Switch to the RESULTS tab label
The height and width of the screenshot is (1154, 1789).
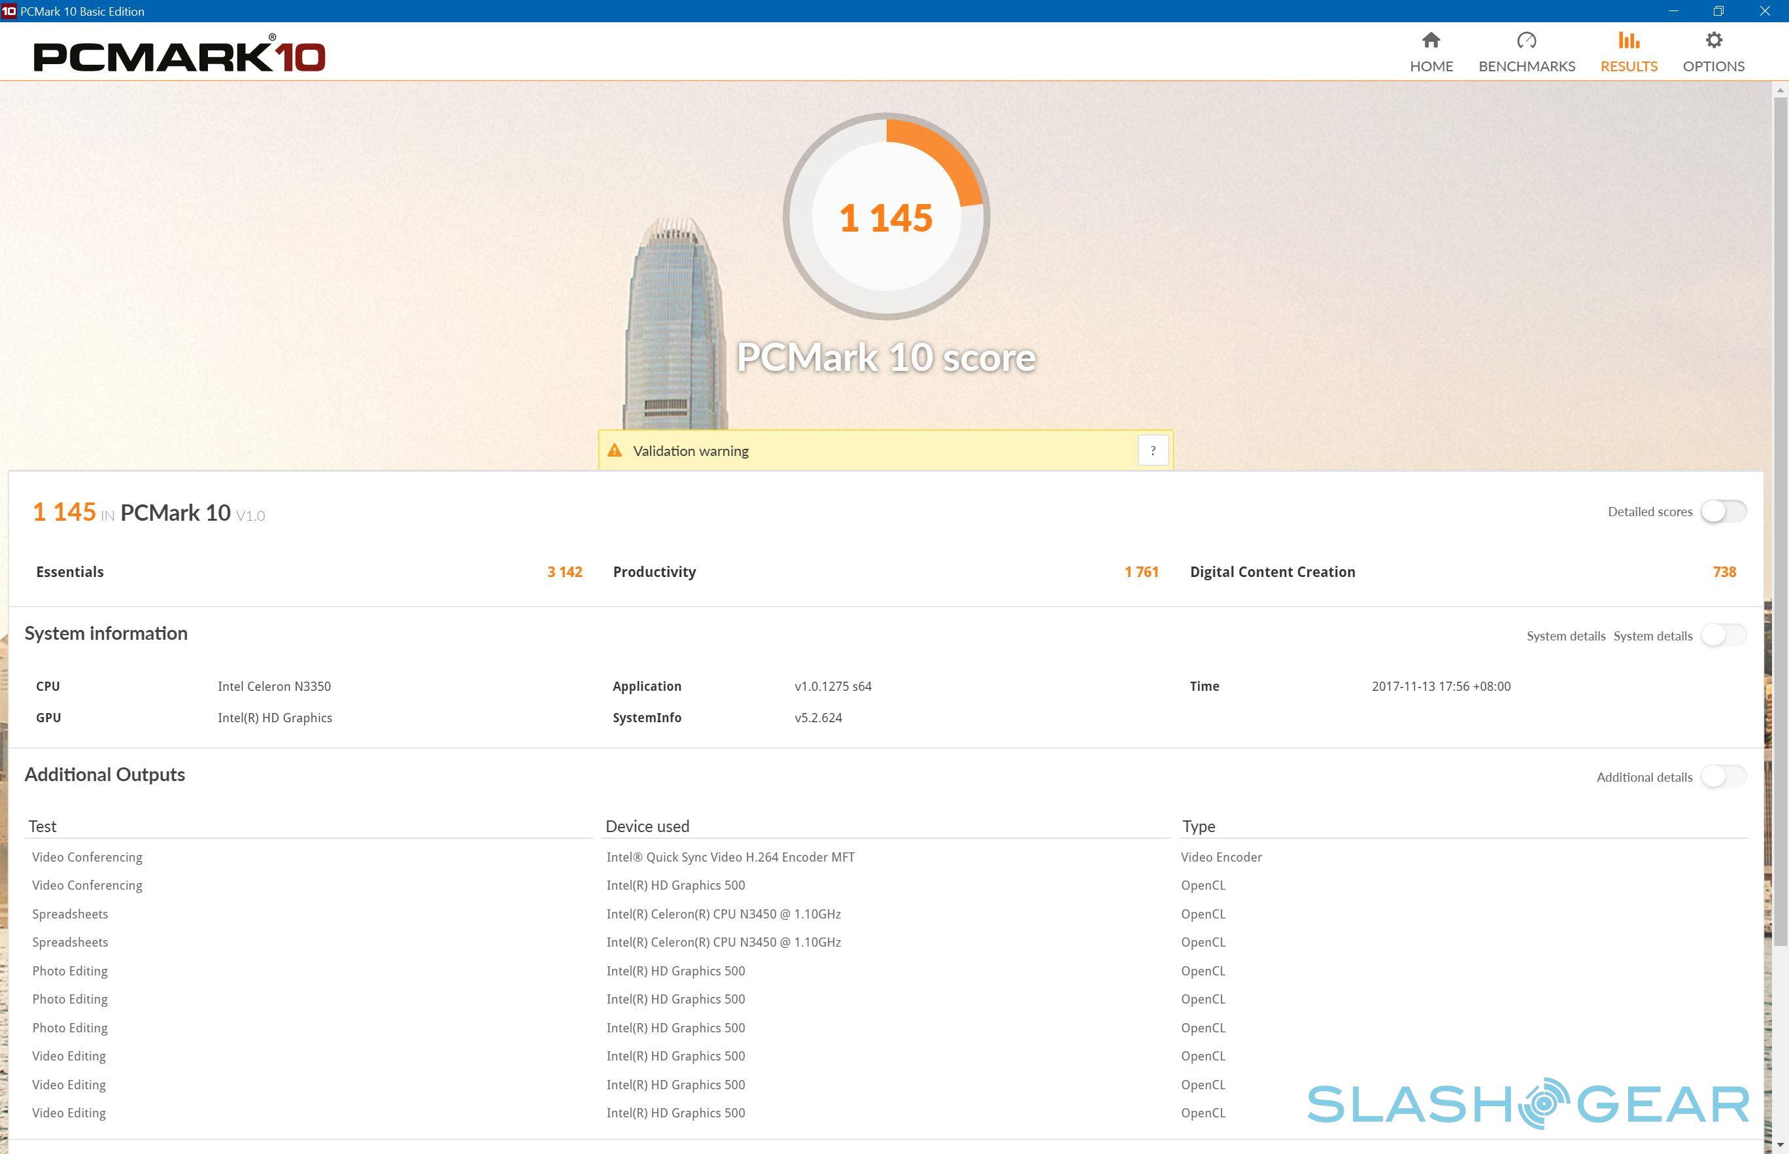1629,66
